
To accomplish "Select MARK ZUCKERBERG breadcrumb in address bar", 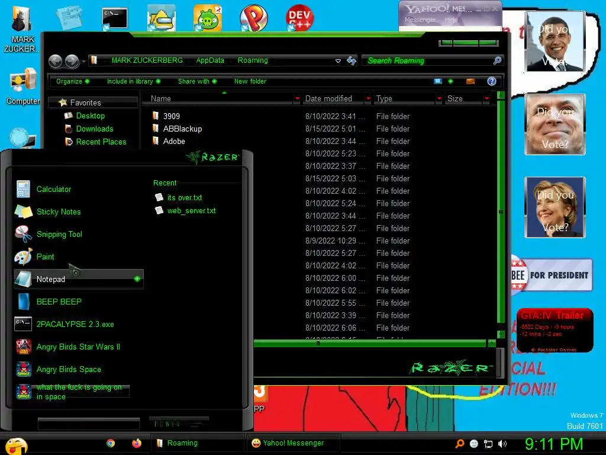I will pos(147,60).
